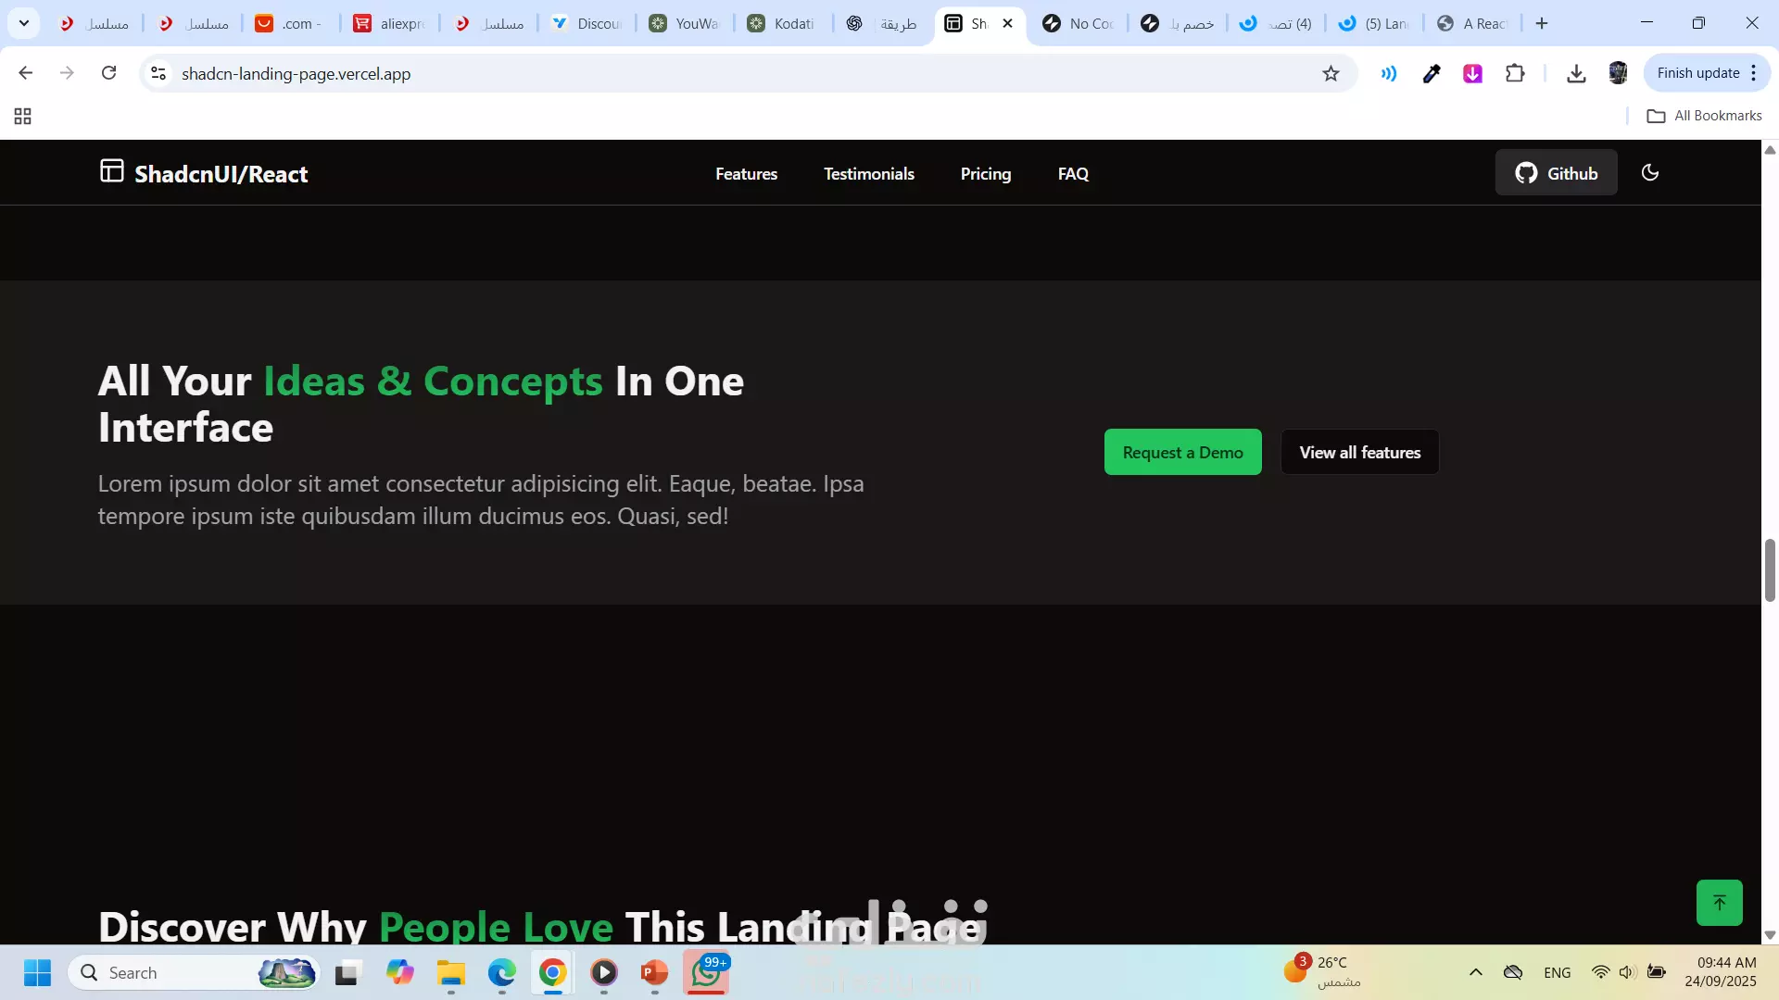Open the Finish update menu dots
The height and width of the screenshot is (1000, 1779).
[1754, 73]
